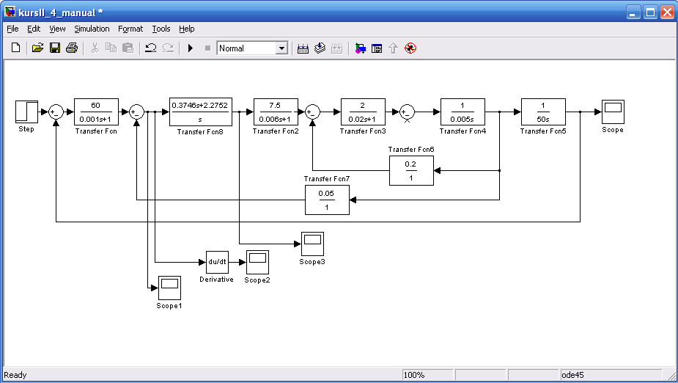Expand the Normal simulation mode dropdown
Screen dimensions: 678x383
pyautogui.click(x=281, y=48)
